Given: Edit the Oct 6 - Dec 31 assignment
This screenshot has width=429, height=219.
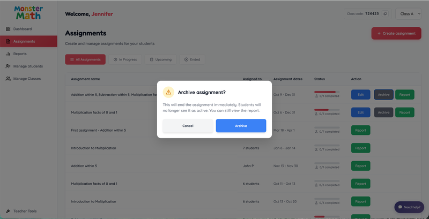Looking at the screenshot, I should pos(360,112).
